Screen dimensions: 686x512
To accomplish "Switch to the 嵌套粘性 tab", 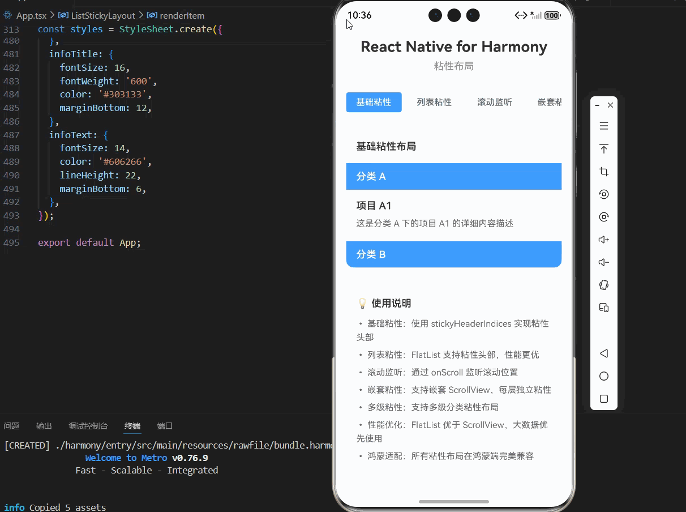I will pos(550,103).
